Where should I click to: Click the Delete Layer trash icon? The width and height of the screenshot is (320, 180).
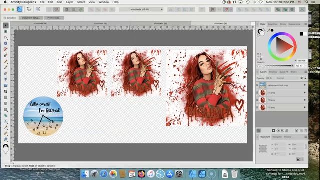point(305,131)
